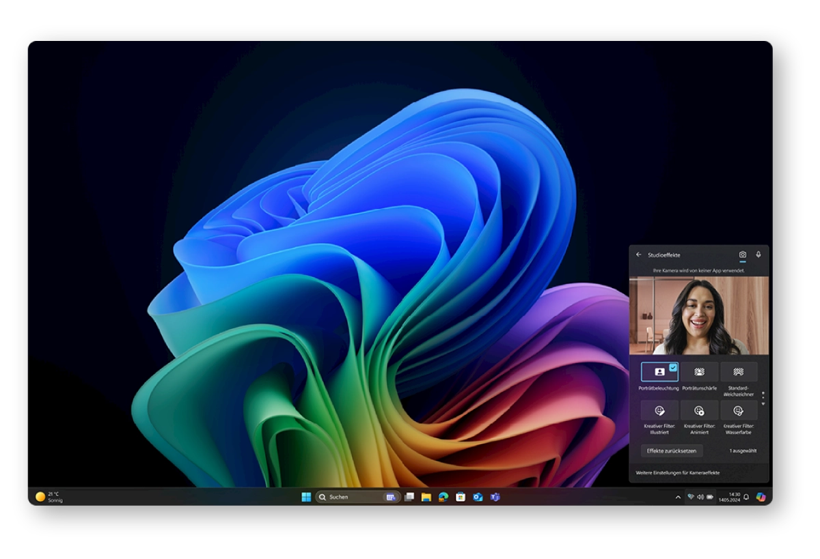The width and height of the screenshot is (820, 559).
Task: Click the camera preview image
Action: [x=698, y=315]
